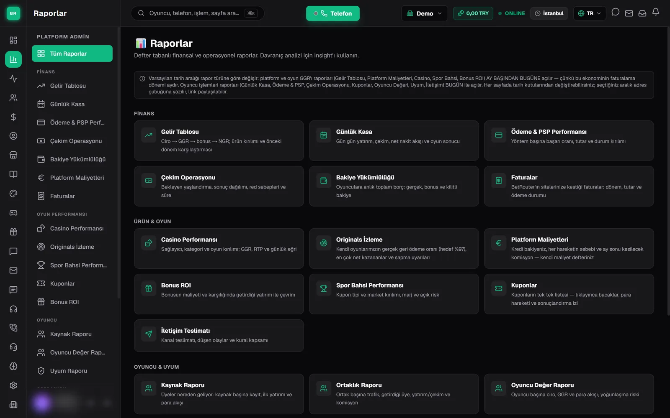Image resolution: width=670 pixels, height=418 pixels.
Task: Click the gift box icon in left rail
Action: coord(13,232)
